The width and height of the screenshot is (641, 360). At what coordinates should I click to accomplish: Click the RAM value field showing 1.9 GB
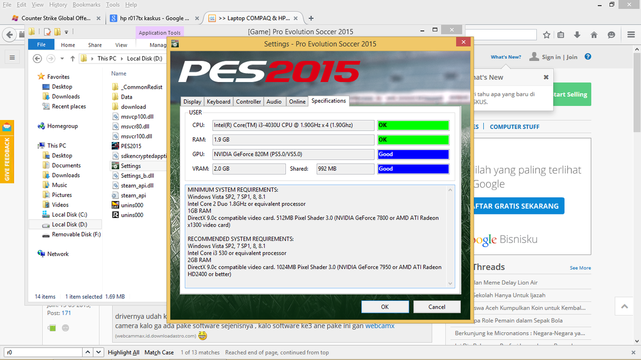tap(293, 139)
